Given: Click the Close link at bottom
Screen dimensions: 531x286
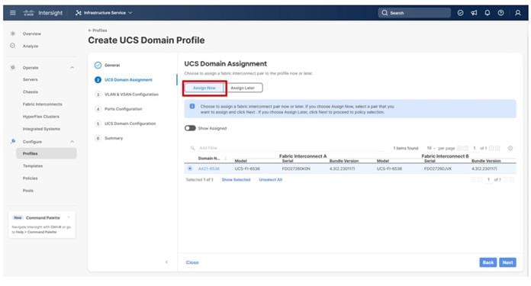Looking at the screenshot, I should coord(192,262).
